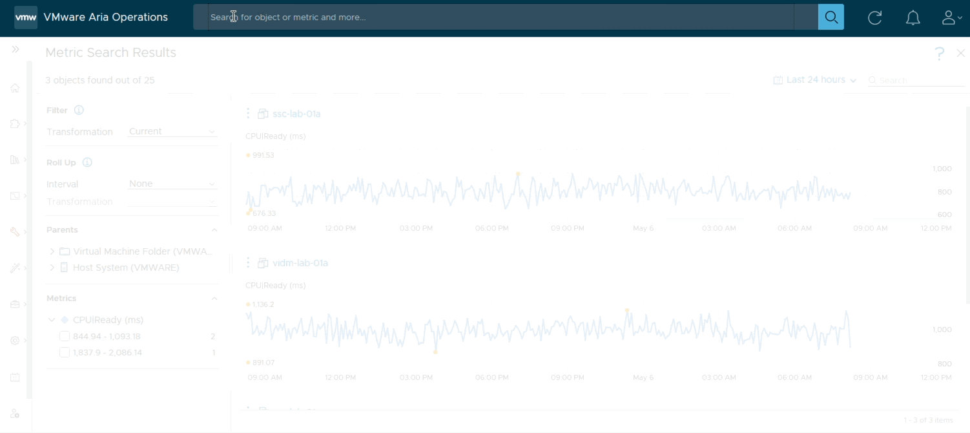Open the help question mark icon
Viewport: 970px width, 433px height.
coord(939,54)
